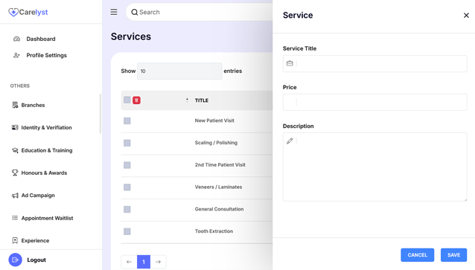Open Experience menu item
This screenshot has width=475, height=270.
point(35,241)
